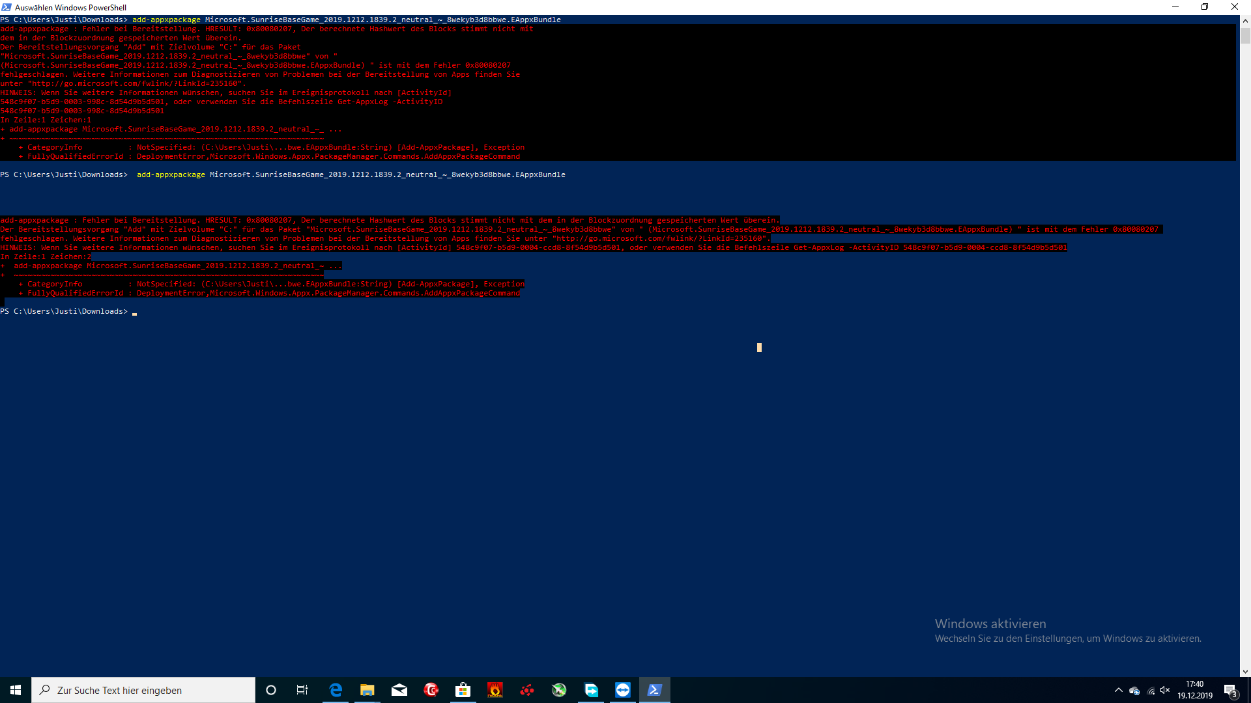
Task: Click the vertical scrollbar thumb
Action: 1245,34
